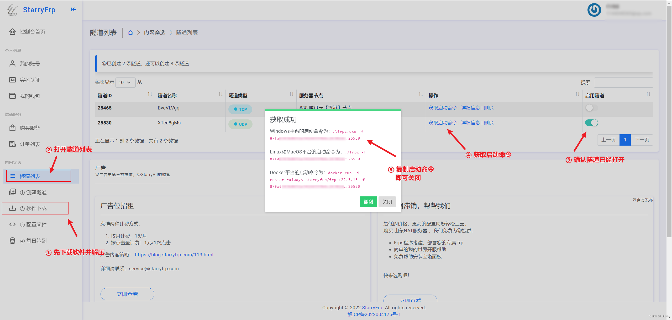Sort by 启用隧道 column arrows
The image size is (672, 320).
click(648, 94)
